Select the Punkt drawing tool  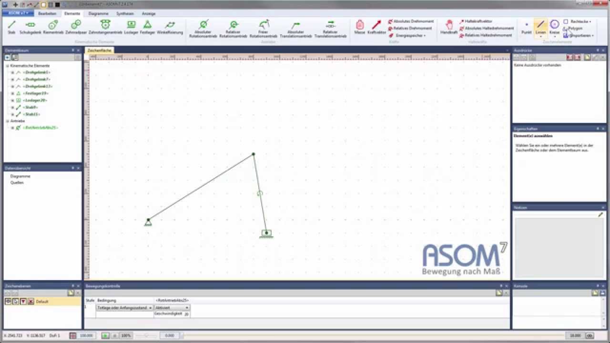coord(526,27)
